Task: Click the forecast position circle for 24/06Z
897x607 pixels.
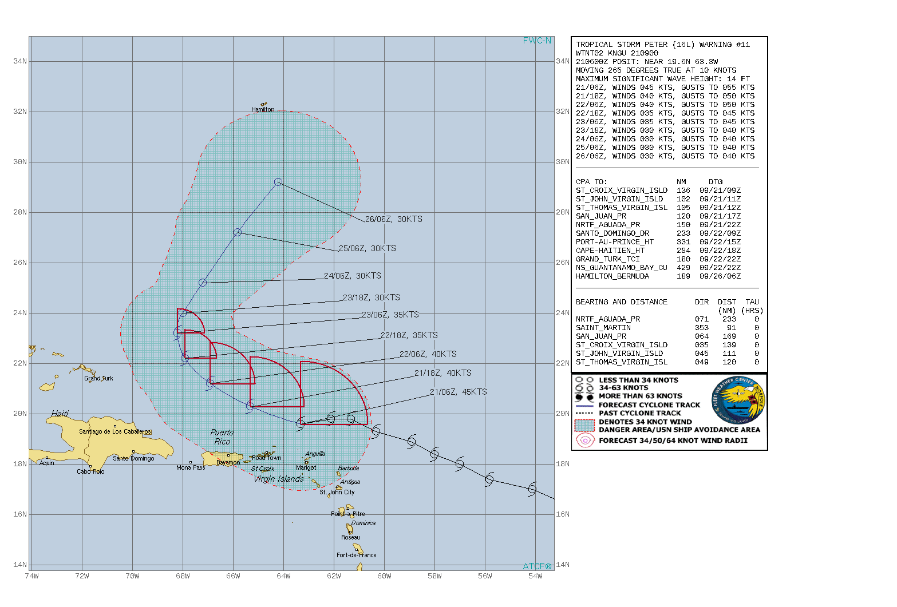Action: point(202,283)
